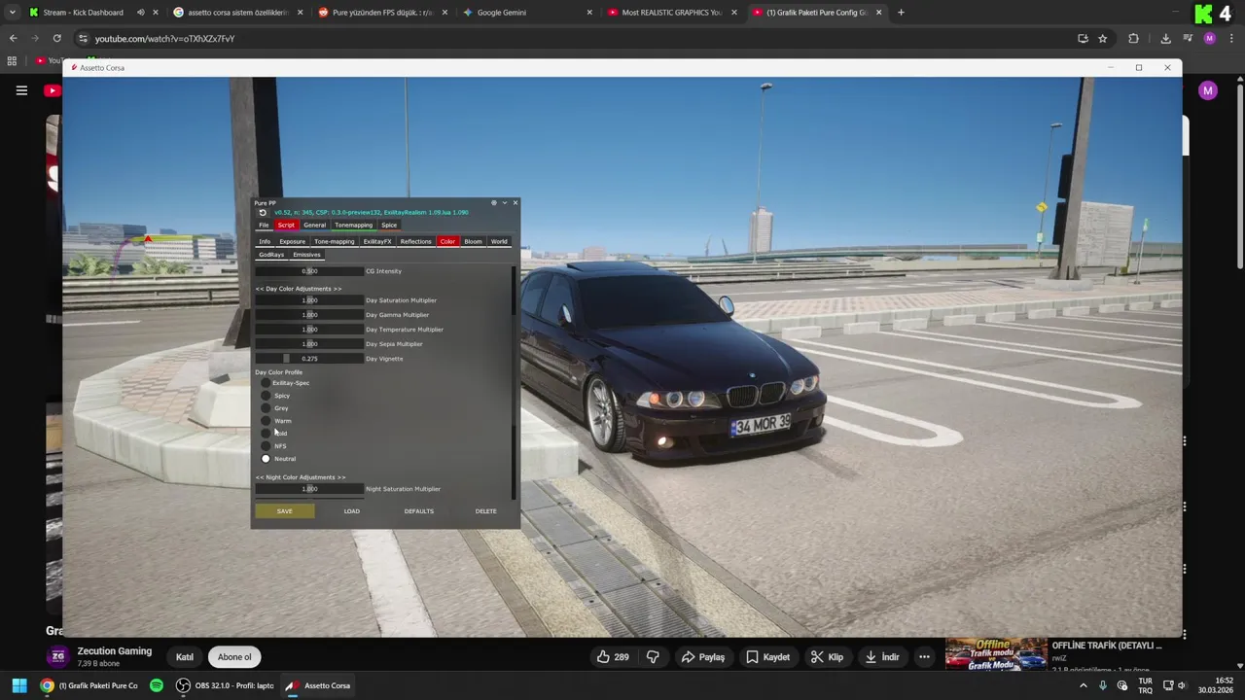The height and width of the screenshot is (700, 1245).
Task: Click the Pure PP reload arrow icon
Action: [262, 213]
